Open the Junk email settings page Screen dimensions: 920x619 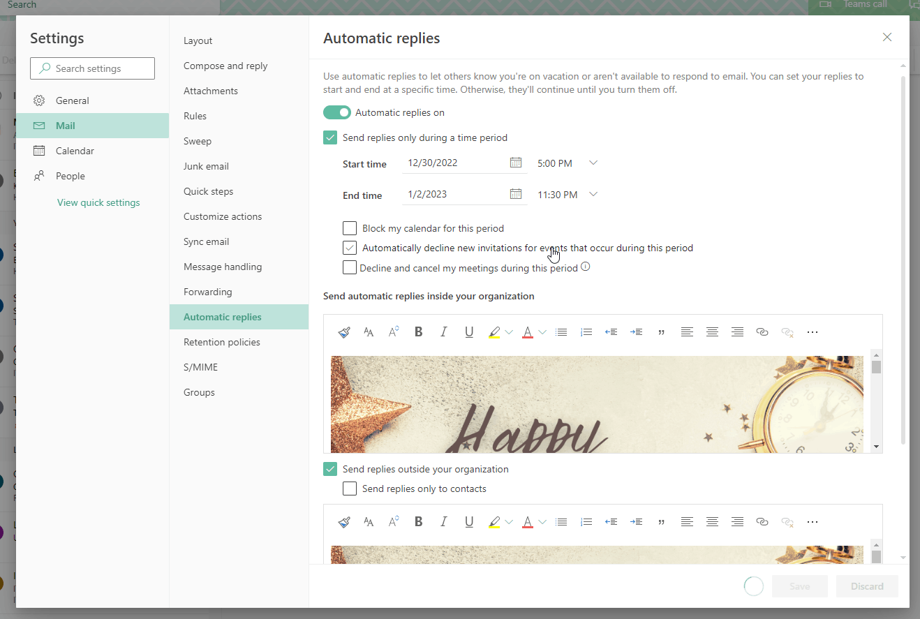[206, 165]
